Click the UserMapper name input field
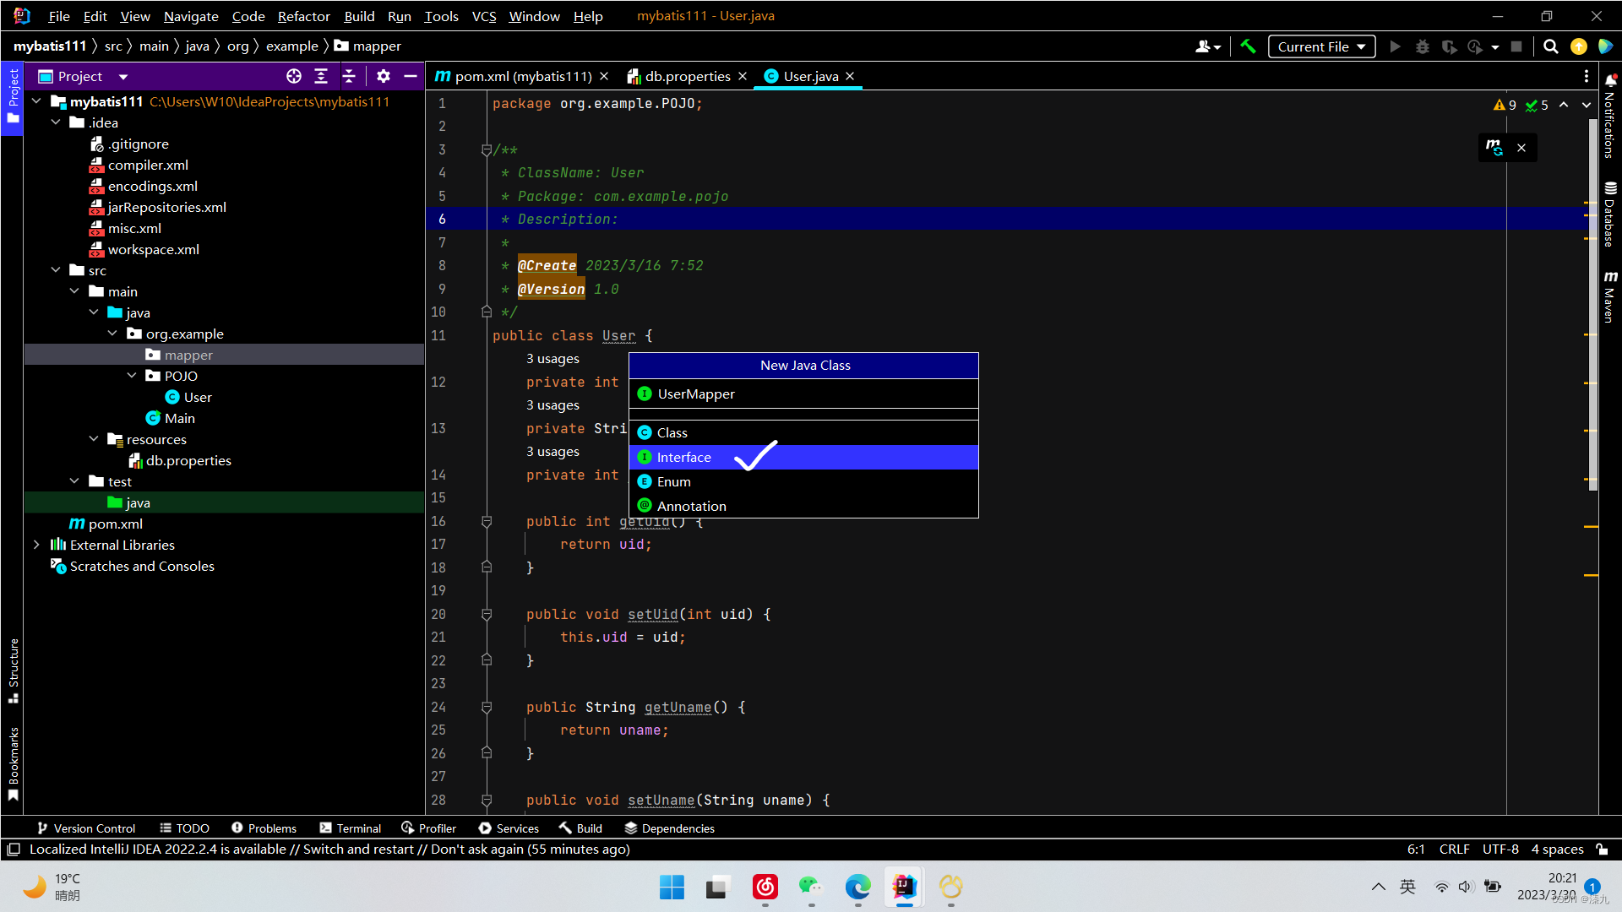The image size is (1622, 912). tap(811, 394)
